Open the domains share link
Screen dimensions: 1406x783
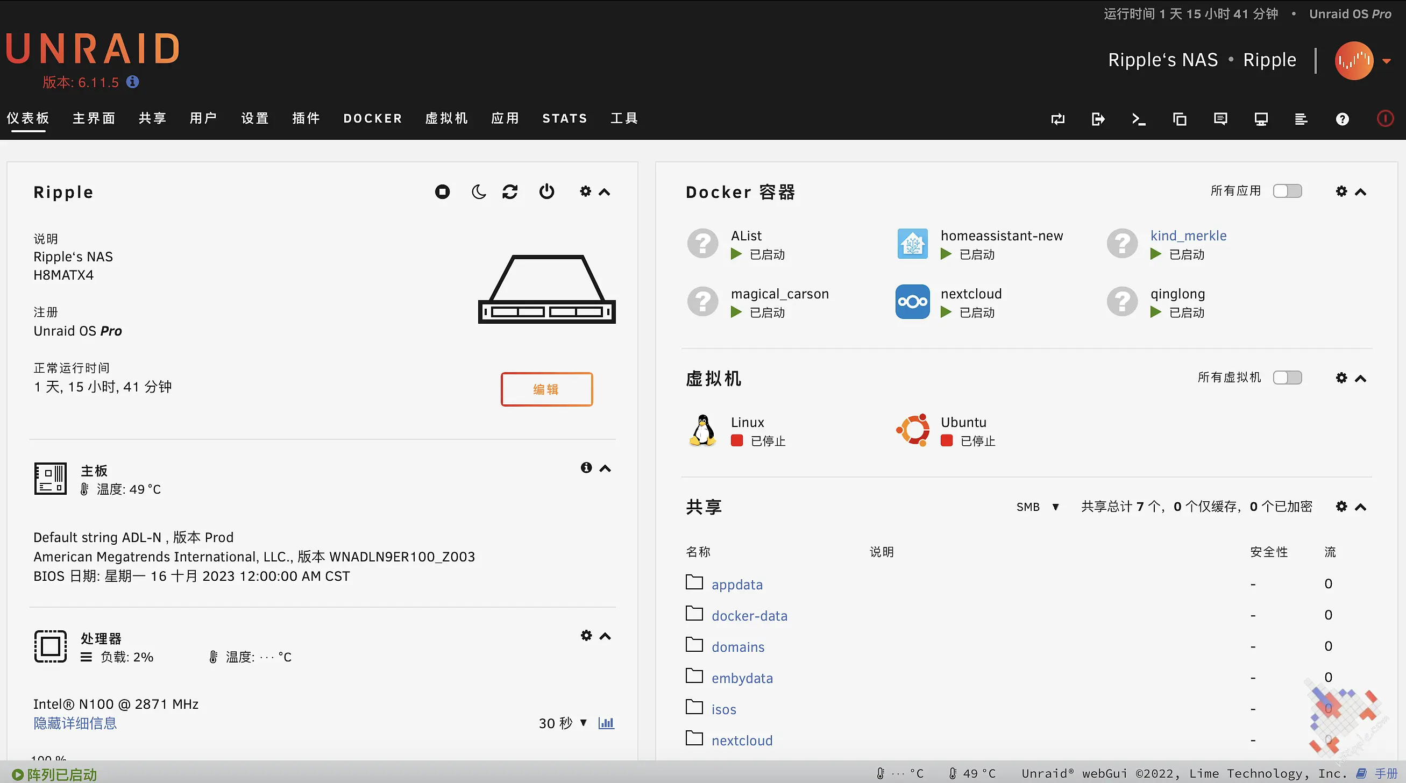(738, 647)
